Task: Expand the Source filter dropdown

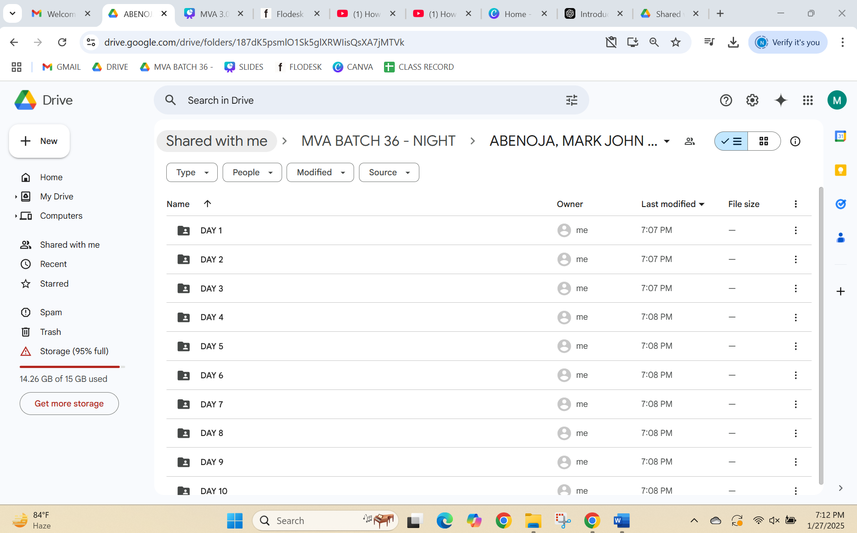Action: (389, 173)
